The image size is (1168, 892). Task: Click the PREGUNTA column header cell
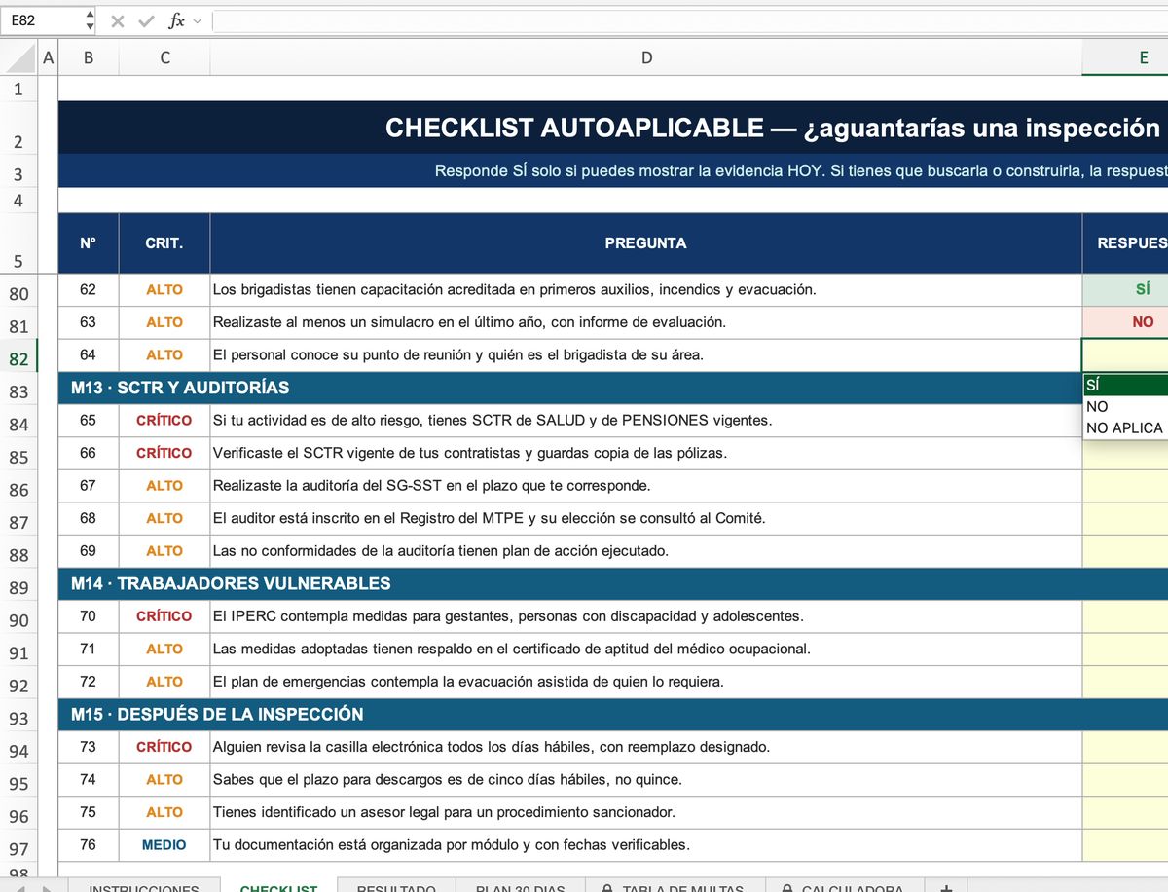646,243
